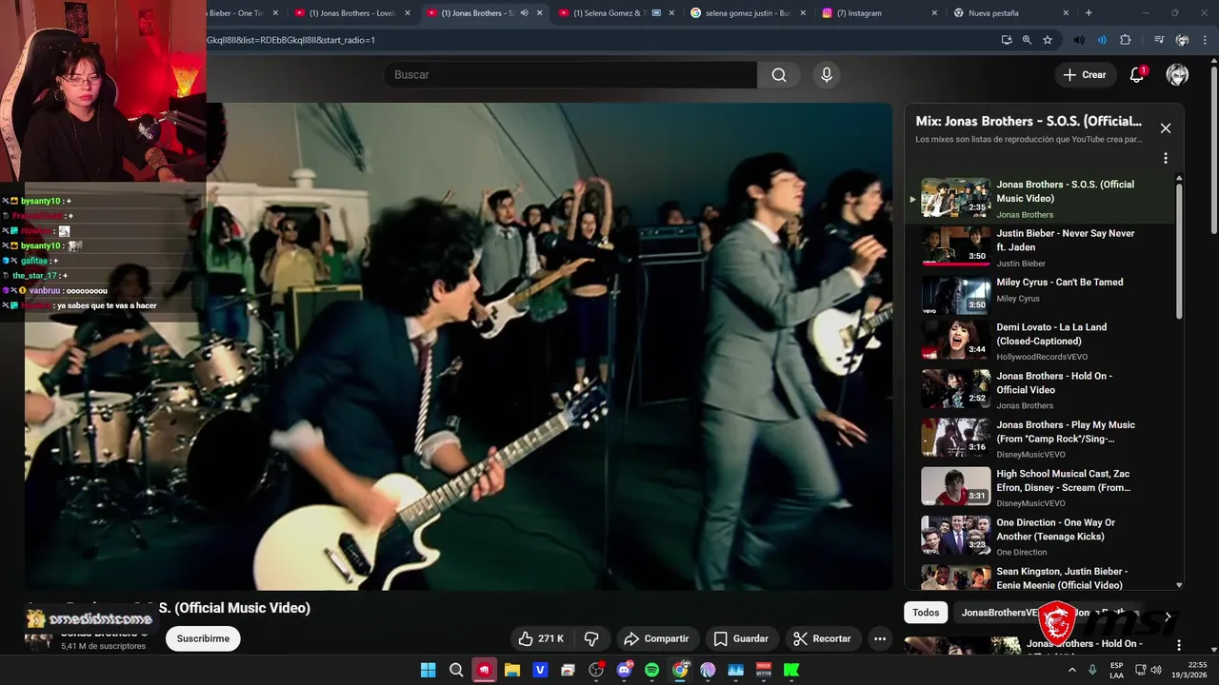Show hidden system tray icons chevron

(1071, 670)
